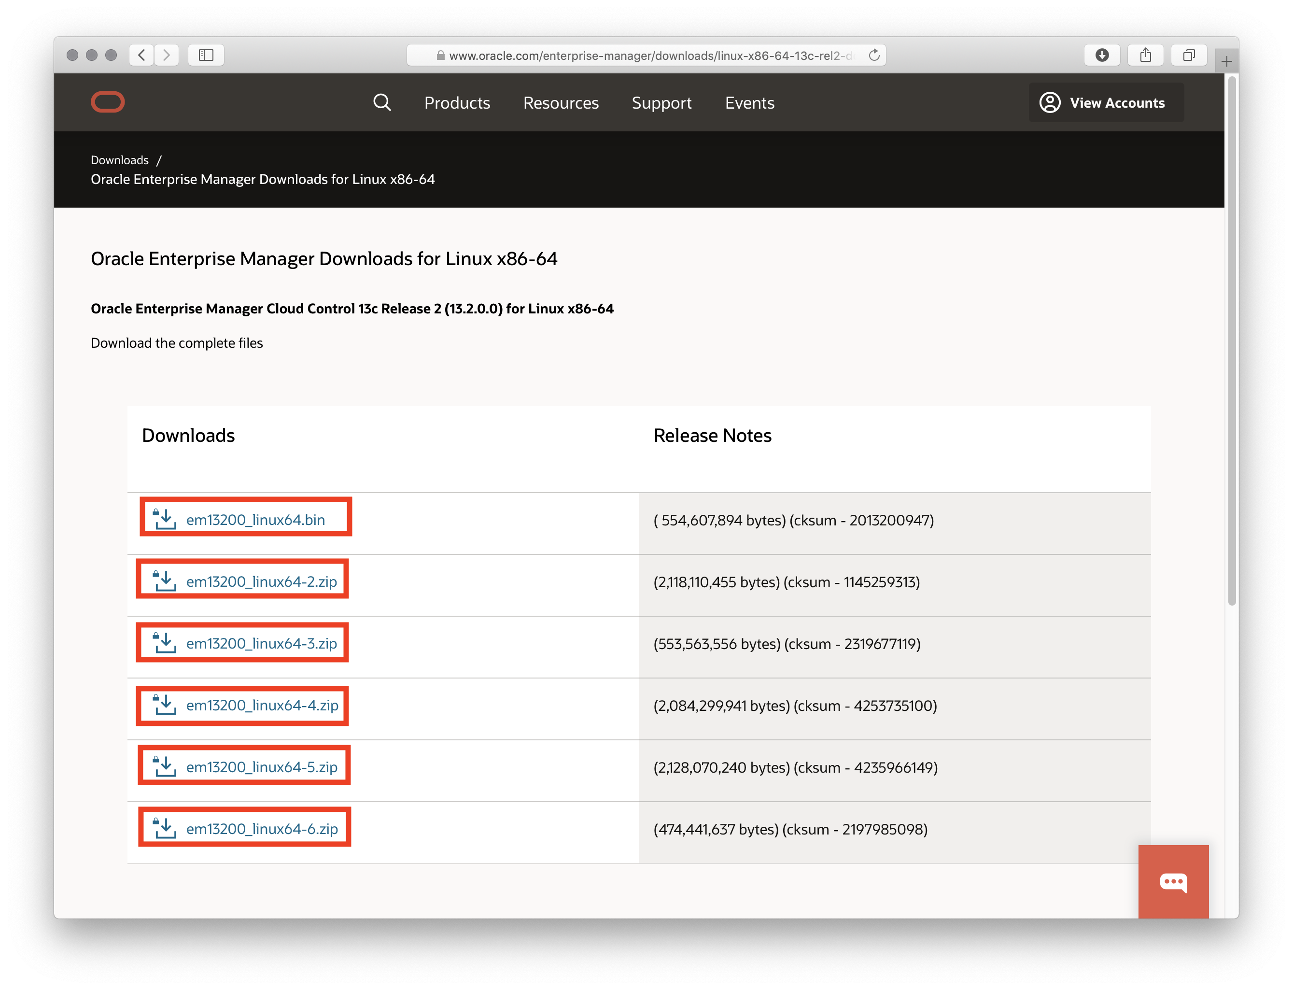
Task: Click the main page heading above the subtitle
Action: [x=324, y=259]
